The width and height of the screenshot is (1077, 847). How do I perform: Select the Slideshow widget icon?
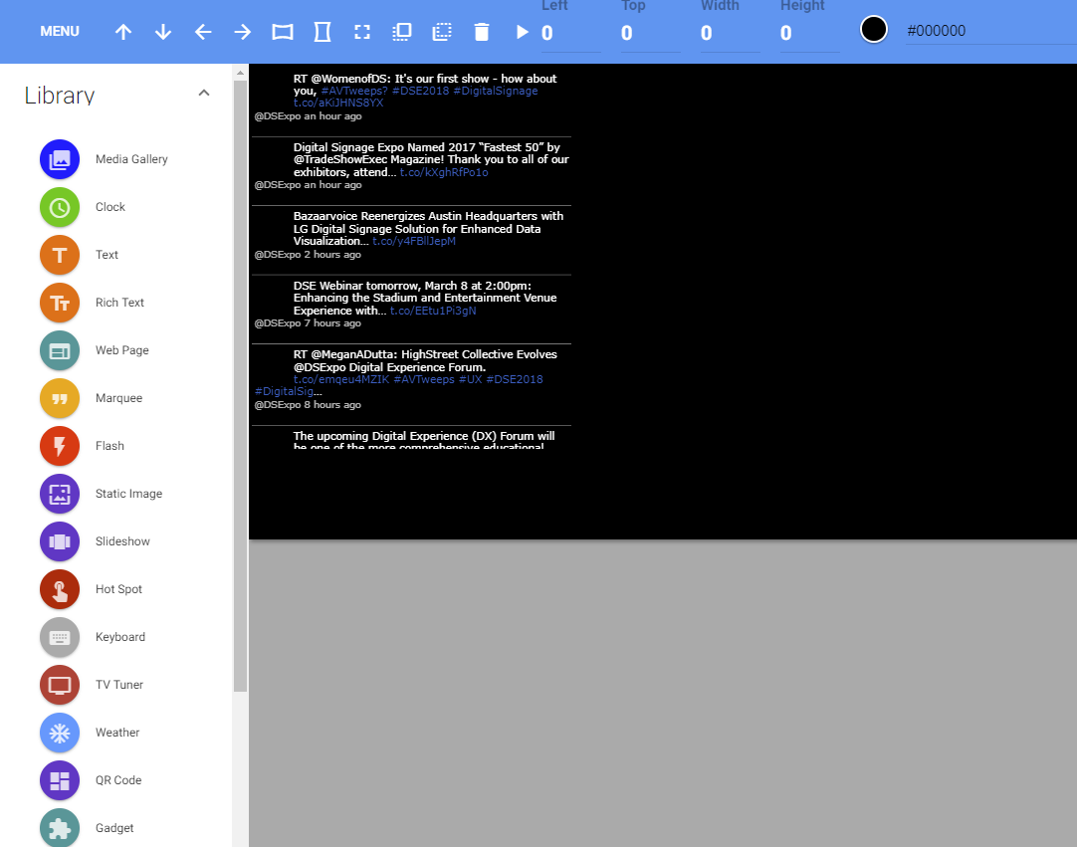tap(60, 541)
